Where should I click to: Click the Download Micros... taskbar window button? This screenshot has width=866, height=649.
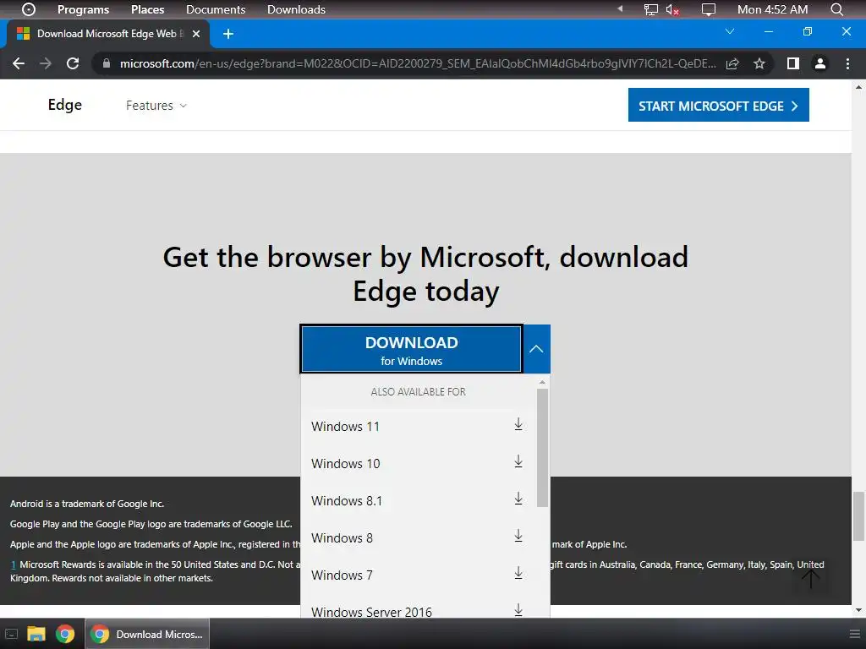(147, 634)
